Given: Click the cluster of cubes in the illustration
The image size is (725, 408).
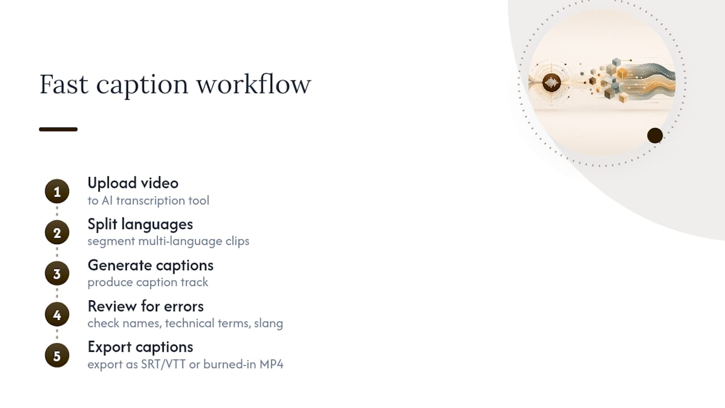Looking at the screenshot, I should pos(609,81).
